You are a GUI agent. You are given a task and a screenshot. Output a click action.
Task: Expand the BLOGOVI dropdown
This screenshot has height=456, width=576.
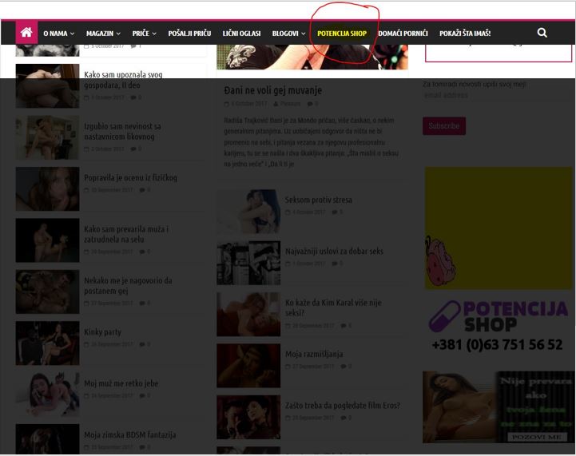(288, 34)
